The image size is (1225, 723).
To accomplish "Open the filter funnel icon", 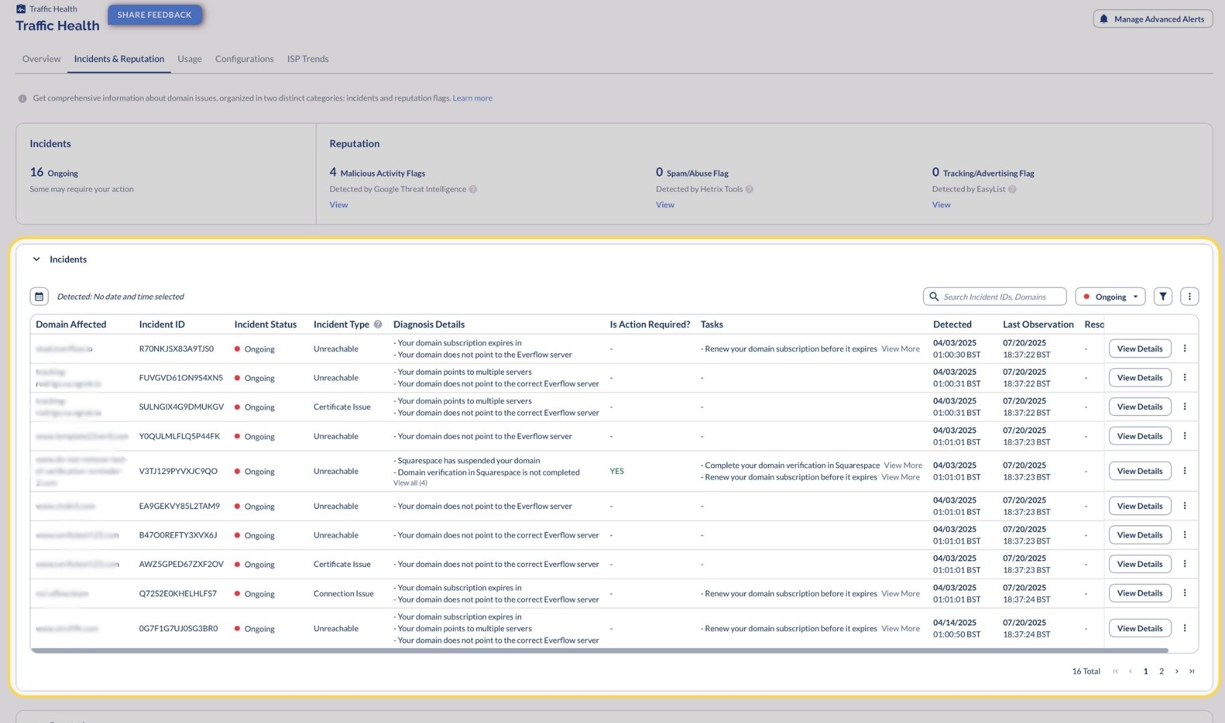I will (x=1163, y=297).
